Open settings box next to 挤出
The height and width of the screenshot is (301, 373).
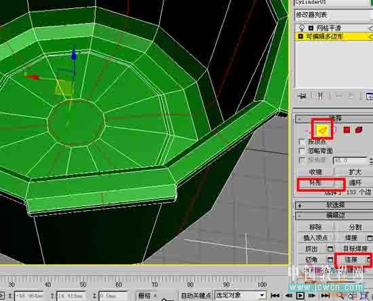coord(330,249)
